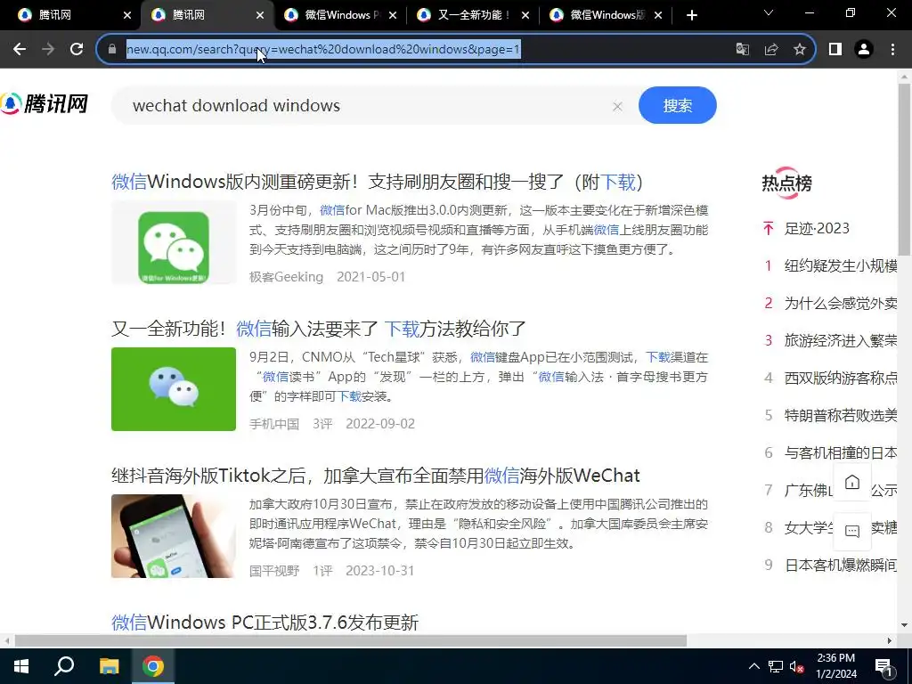Go back to previous page in Chrome
This screenshot has height=684, width=912.
pos(20,50)
